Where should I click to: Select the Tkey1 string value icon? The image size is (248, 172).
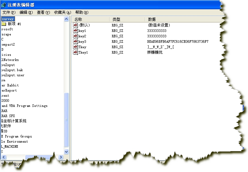coord(75,52)
